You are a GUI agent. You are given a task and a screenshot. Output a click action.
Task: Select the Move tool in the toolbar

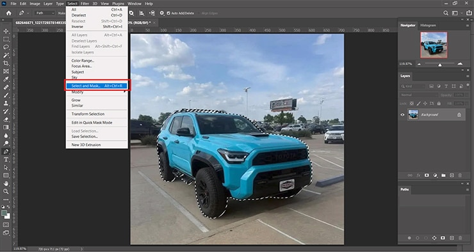tap(6, 31)
